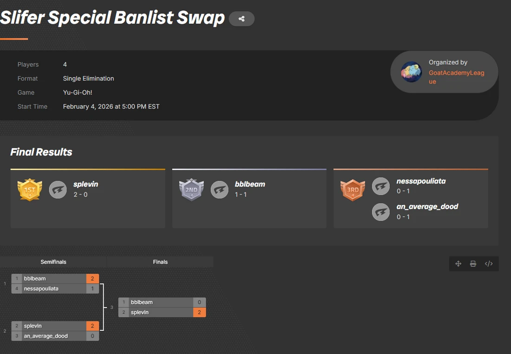Screen dimensions: 511x354
Task: Click the share icon beside the tournament title
Action: pyautogui.click(x=242, y=19)
